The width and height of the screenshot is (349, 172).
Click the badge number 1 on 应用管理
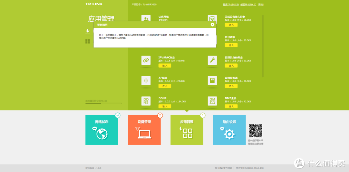(x=203, y=115)
